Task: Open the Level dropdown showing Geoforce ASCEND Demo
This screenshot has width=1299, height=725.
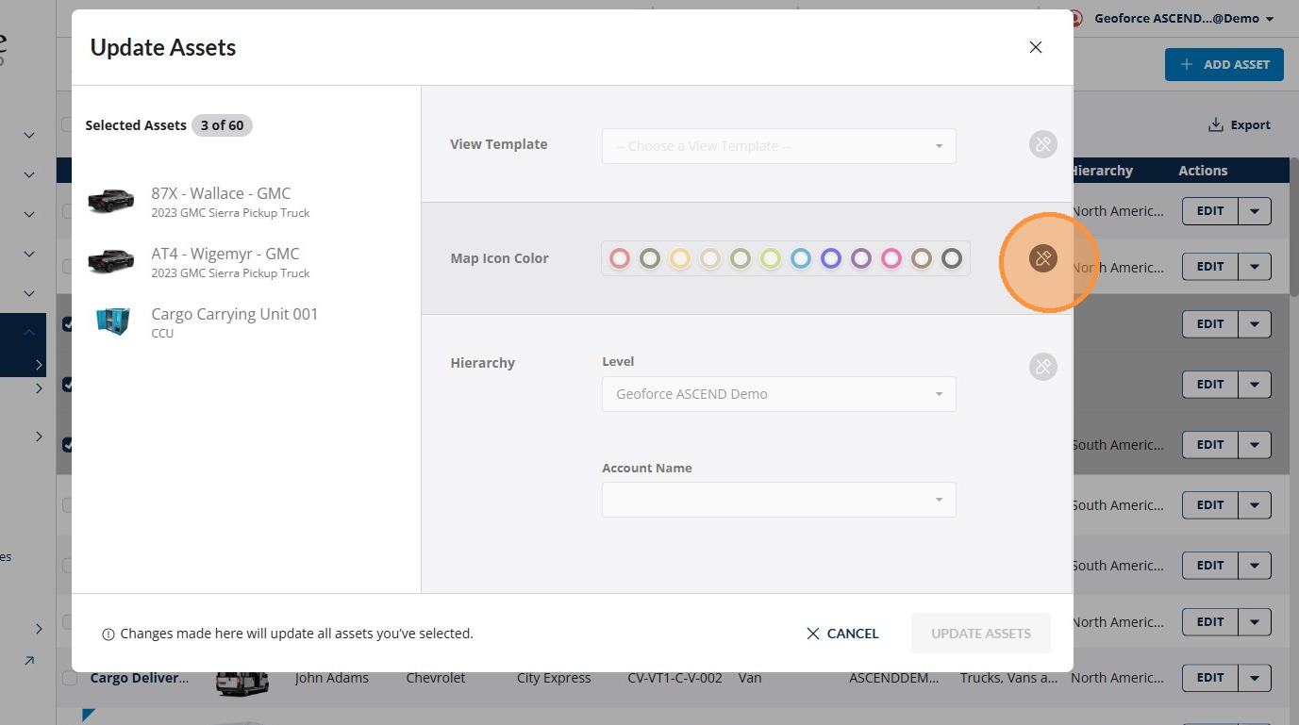Action: tap(779, 394)
